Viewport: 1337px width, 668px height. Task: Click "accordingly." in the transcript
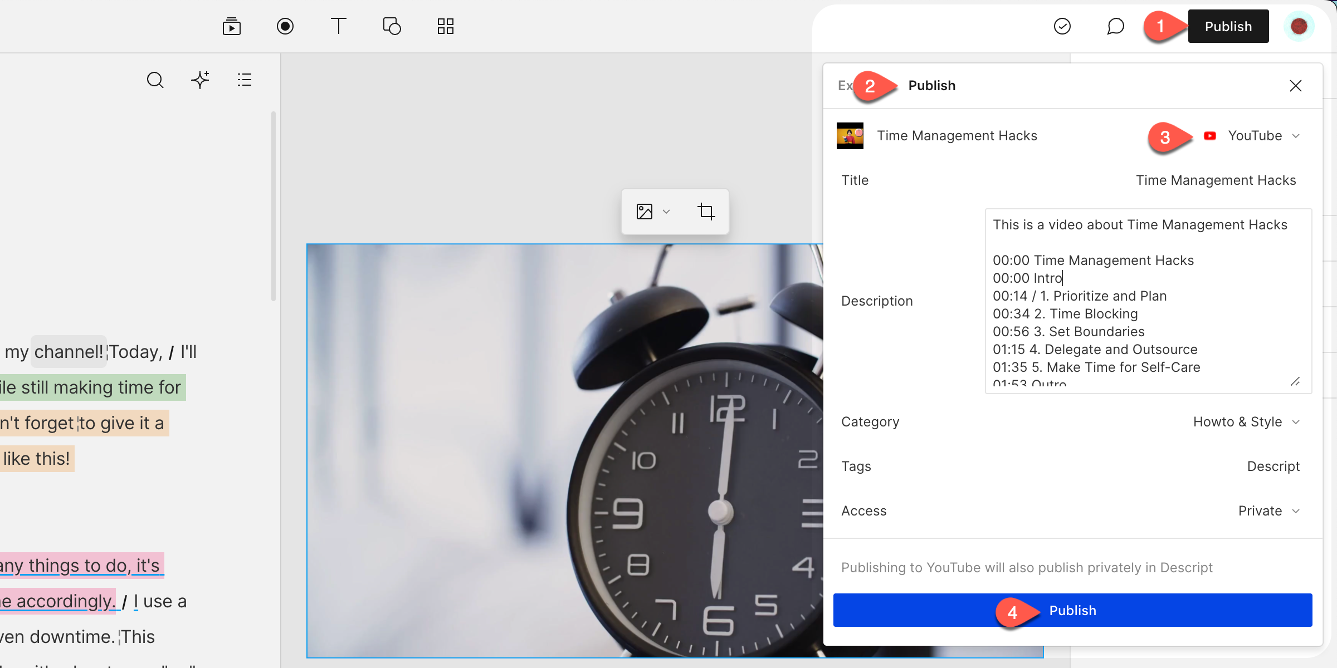[x=66, y=601]
